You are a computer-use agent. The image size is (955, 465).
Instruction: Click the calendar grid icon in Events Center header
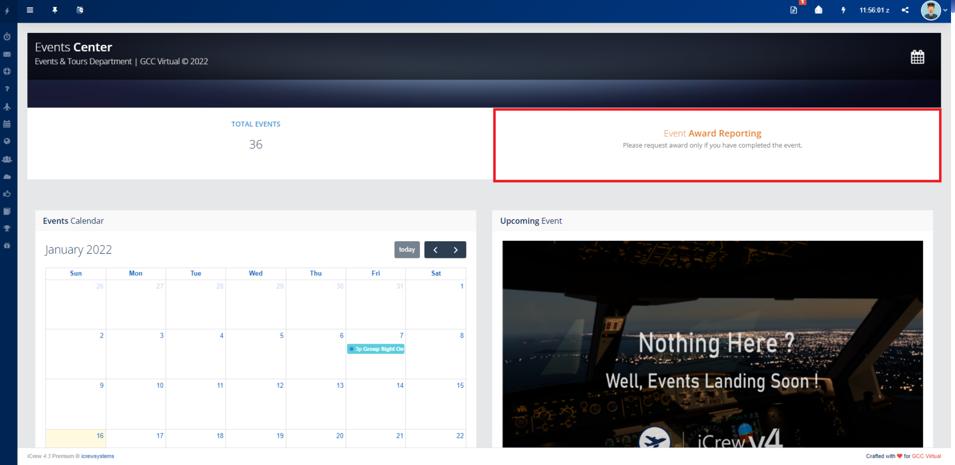(x=917, y=57)
